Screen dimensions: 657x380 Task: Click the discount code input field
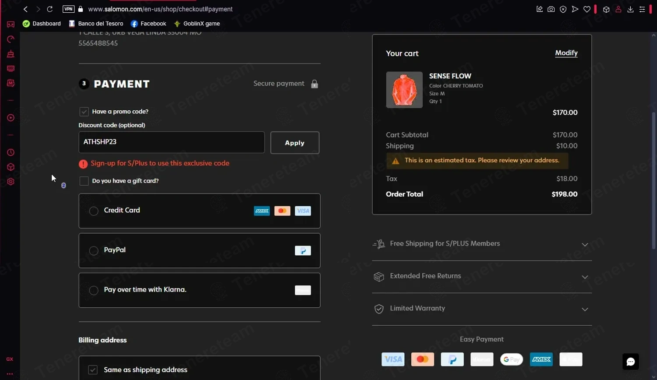point(171,142)
